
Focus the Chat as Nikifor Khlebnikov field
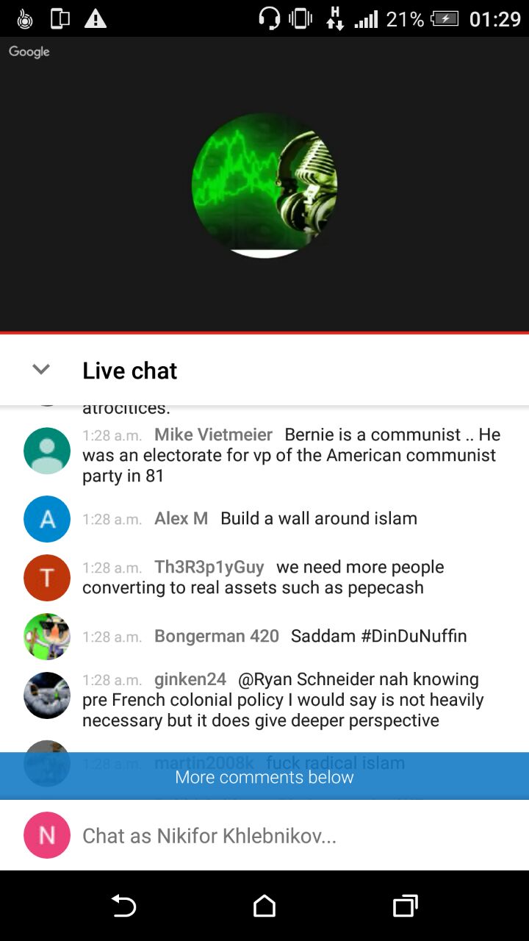pos(294,836)
